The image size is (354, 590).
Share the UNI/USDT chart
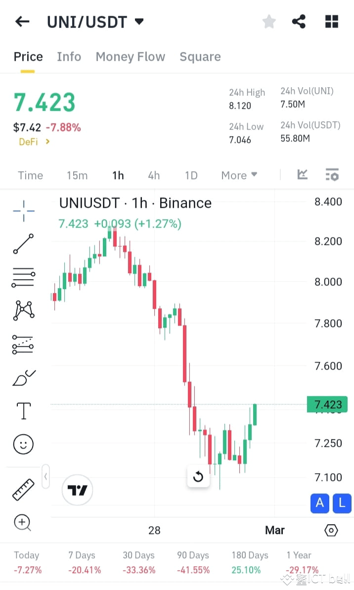pos(299,21)
